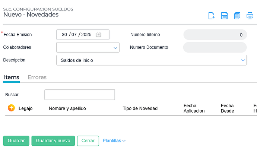Focus the Buscar search field

tap(79, 95)
